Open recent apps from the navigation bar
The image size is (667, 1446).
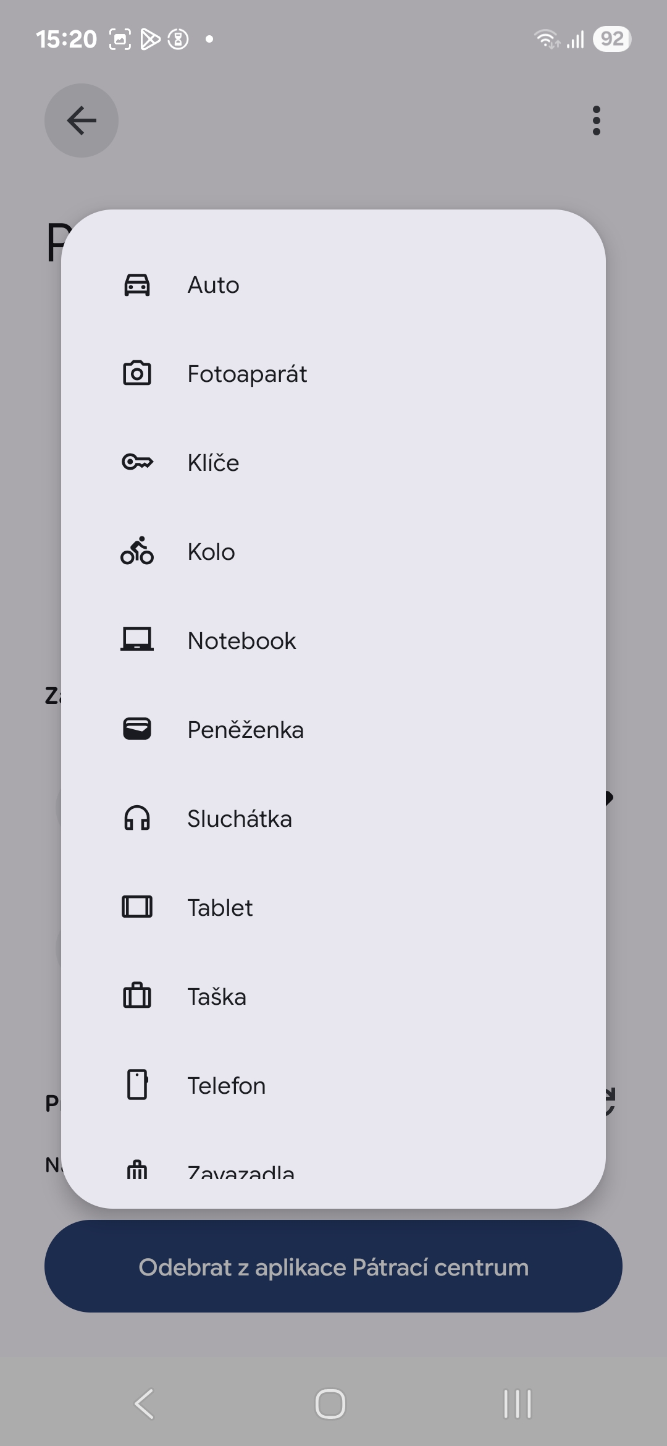(517, 1403)
